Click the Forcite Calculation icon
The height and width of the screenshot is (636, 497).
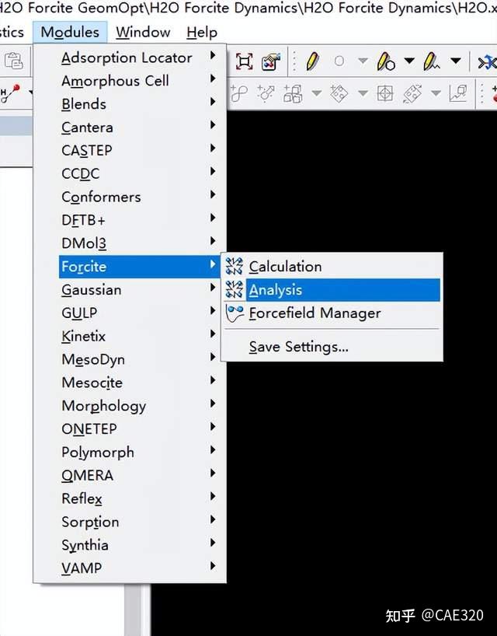click(x=234, y=266)
